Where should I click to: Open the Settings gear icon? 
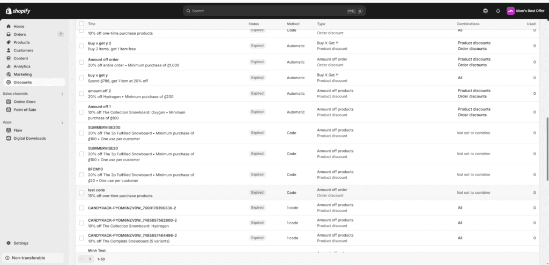9,243
